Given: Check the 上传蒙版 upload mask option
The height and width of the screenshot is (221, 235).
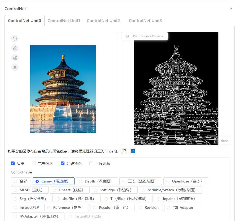Looking at the screenshot, I should (x=91, y=163).
